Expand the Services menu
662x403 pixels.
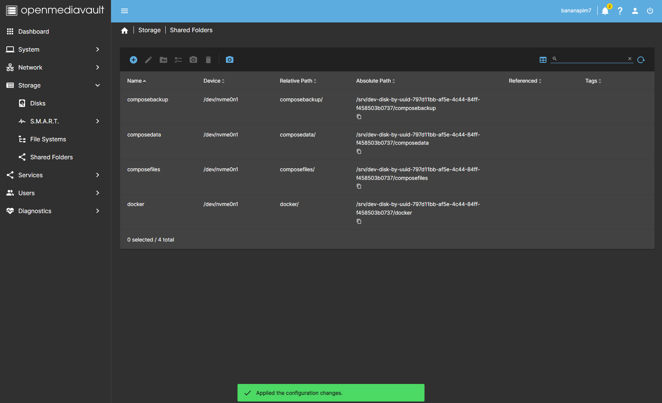click(x=55, y=175)
